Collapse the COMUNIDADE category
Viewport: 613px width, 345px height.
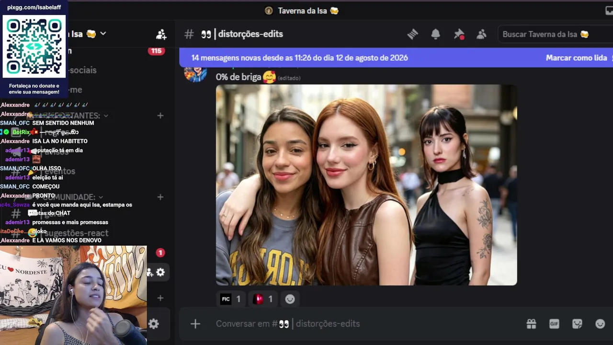point(101,197)
